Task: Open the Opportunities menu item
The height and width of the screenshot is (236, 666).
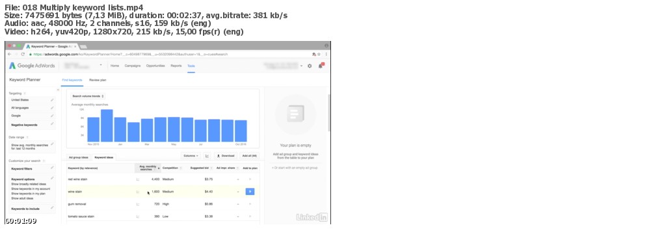Action: [155, 66]
